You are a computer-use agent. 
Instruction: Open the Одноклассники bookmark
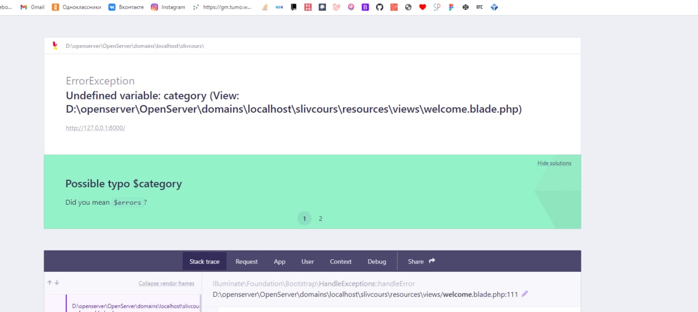click(x=77, y=7)
